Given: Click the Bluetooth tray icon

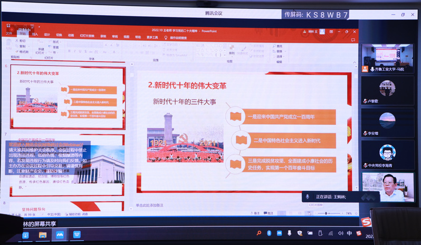Looking at the screenshot, I should tap(269, 233).
